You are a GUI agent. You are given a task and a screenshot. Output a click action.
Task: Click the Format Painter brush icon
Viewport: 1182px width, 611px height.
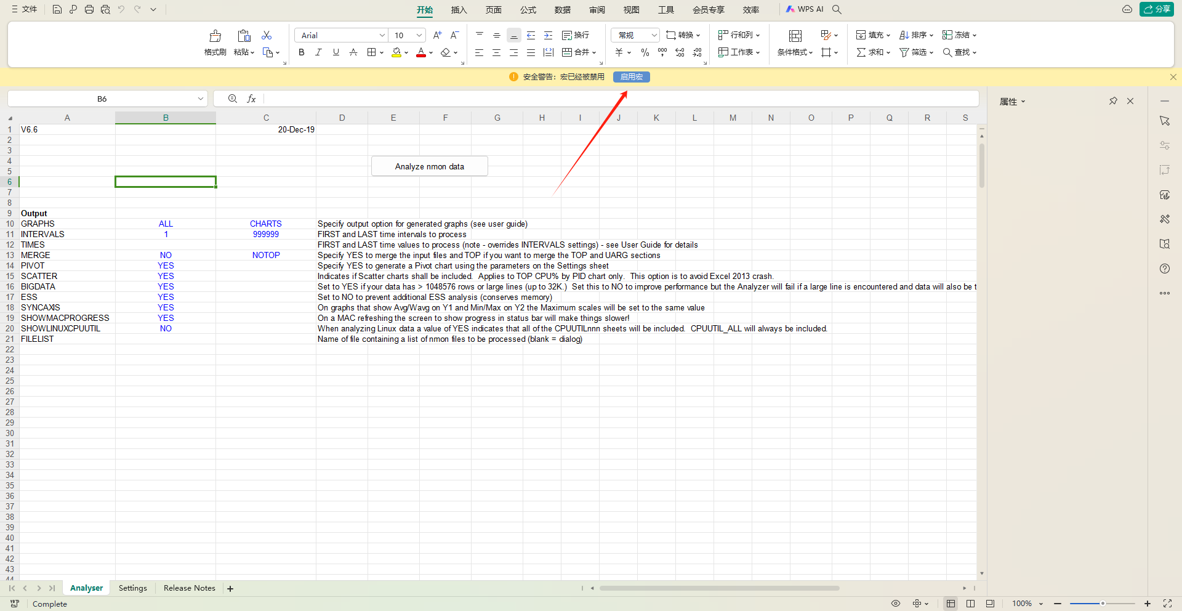(215, 36)
